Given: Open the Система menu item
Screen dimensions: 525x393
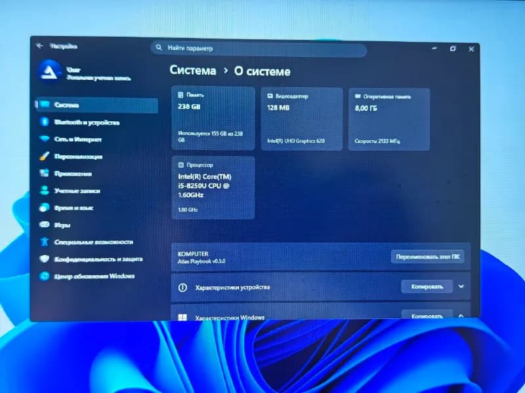Looking at the screenshot, I should tap(96, 105).
